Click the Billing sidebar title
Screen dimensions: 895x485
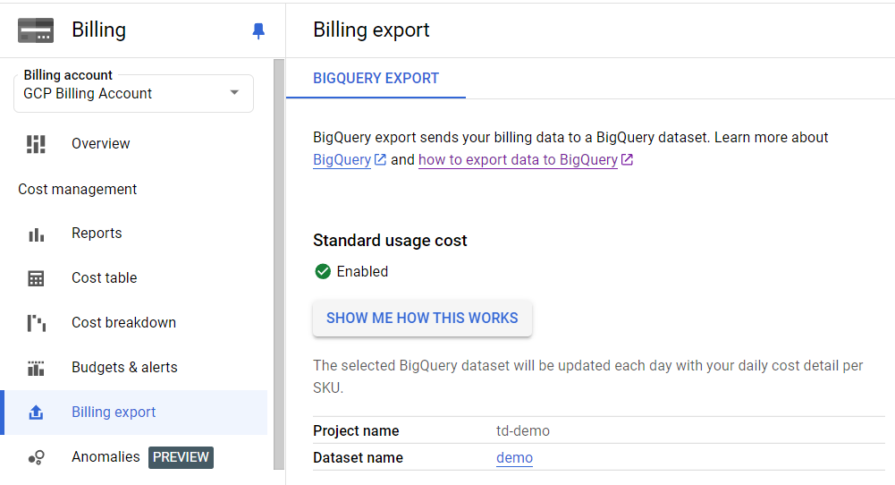(x=98, y=30)
